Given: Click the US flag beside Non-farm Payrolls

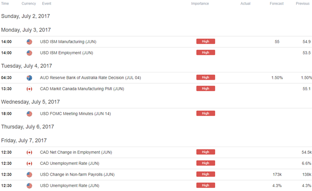Looking at the screenshot, I should (x=29, y=175).
